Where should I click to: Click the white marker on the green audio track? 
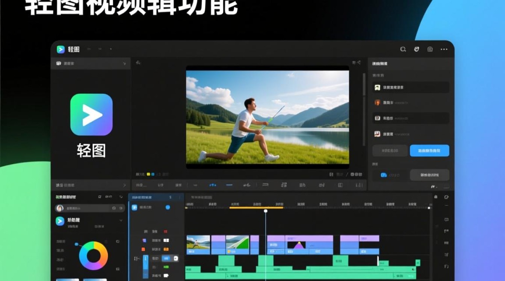point(378,261)
